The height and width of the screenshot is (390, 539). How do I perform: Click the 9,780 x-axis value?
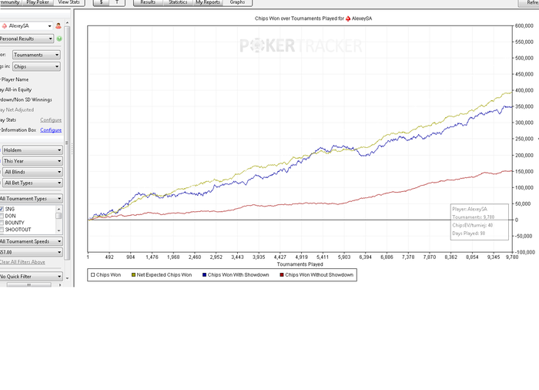[x=512, y=257]
